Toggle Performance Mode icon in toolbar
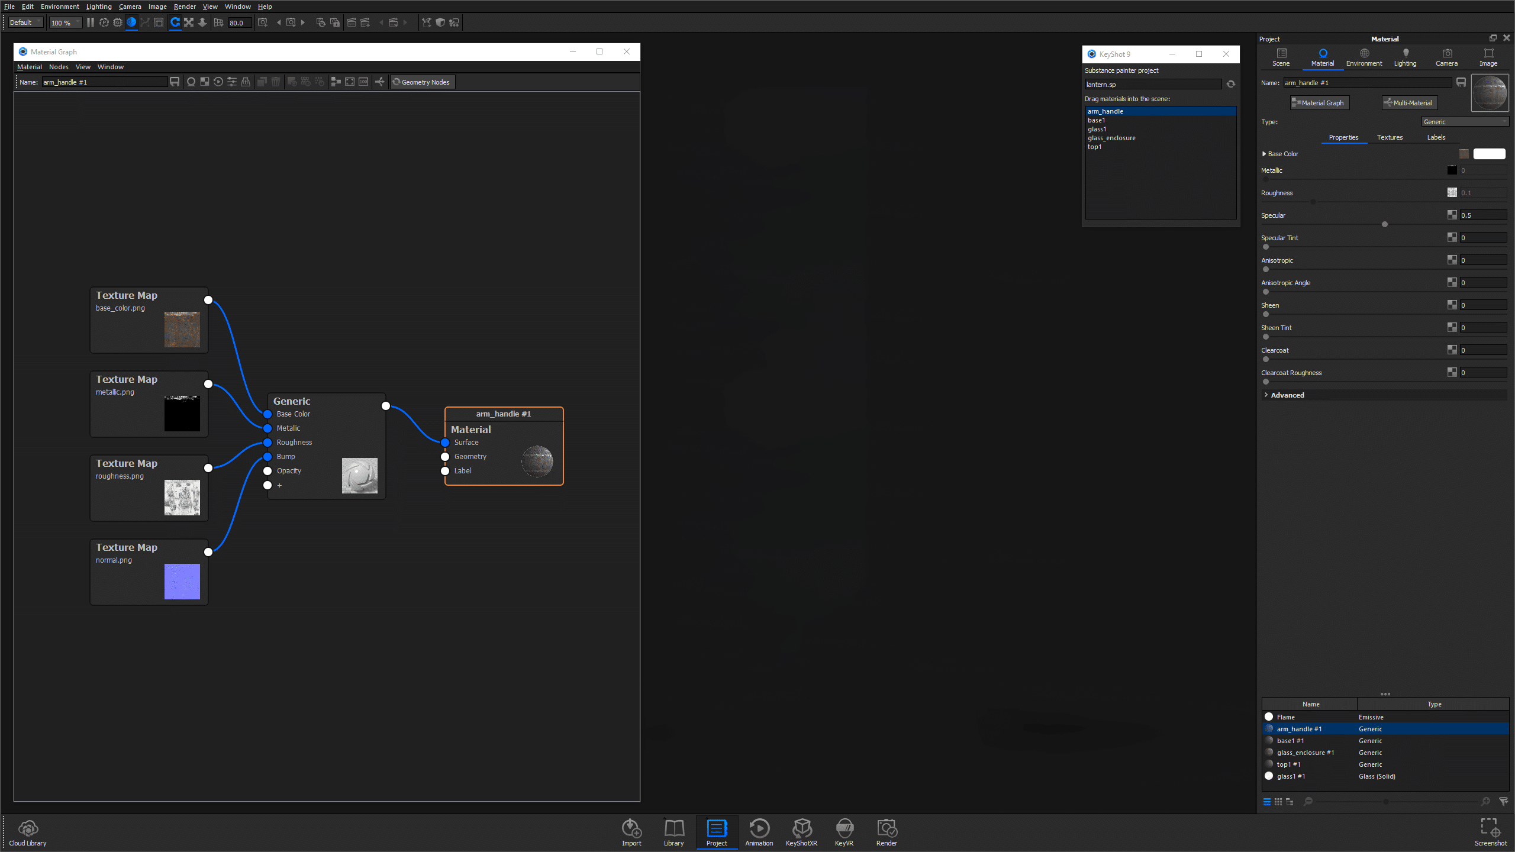The image size is (1515, 852). click(104, 22)
